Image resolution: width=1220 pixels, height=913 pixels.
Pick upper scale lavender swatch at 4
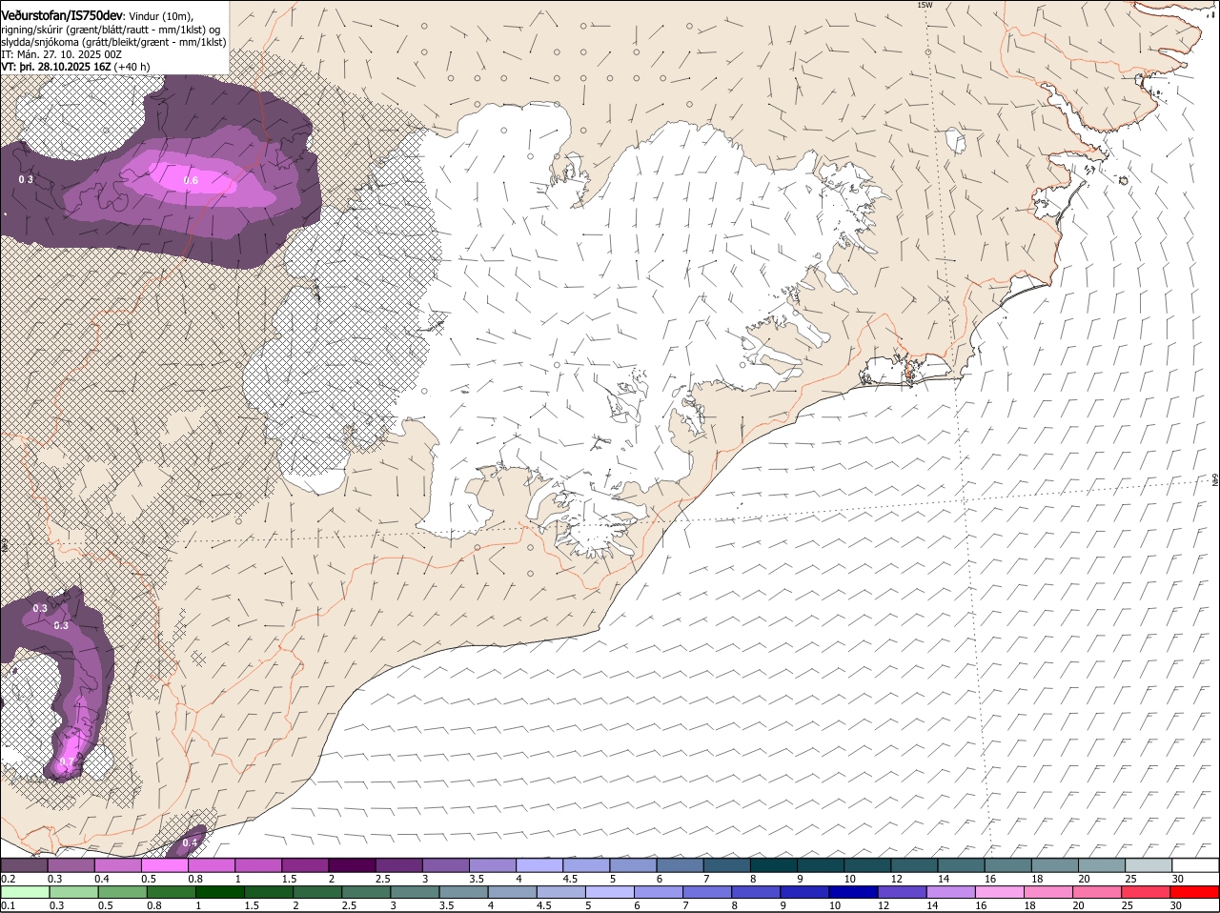tap(539, 865)
